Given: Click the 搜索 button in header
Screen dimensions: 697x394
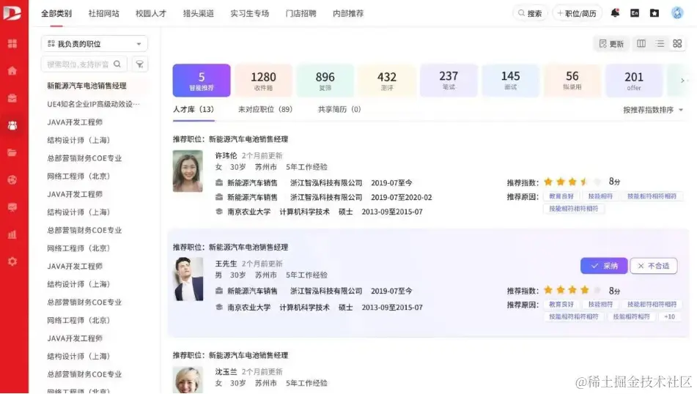Looking at the screenshot, I should click(x=530, y=13).
